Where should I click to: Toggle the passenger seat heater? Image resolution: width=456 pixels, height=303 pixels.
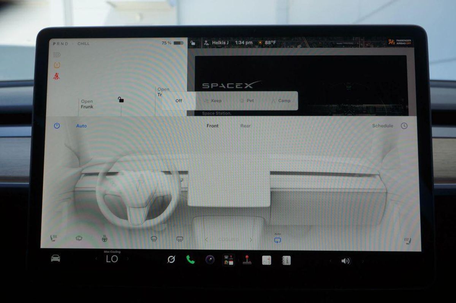[407, 241]
